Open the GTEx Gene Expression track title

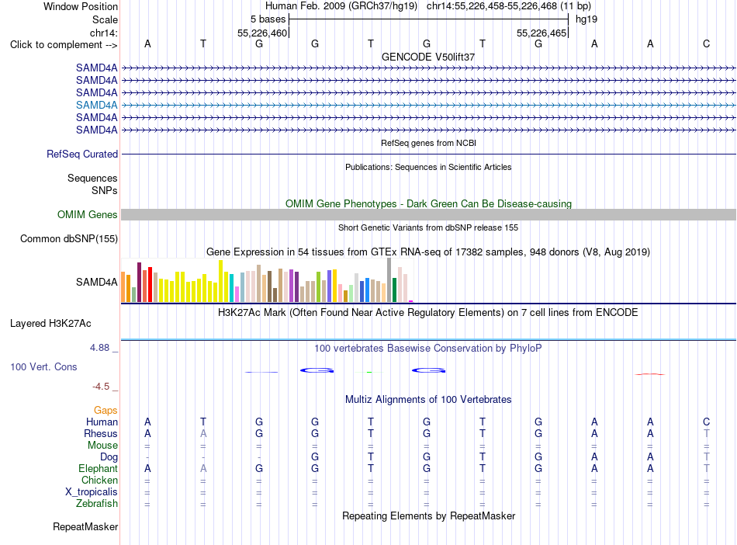pos(428,252)
